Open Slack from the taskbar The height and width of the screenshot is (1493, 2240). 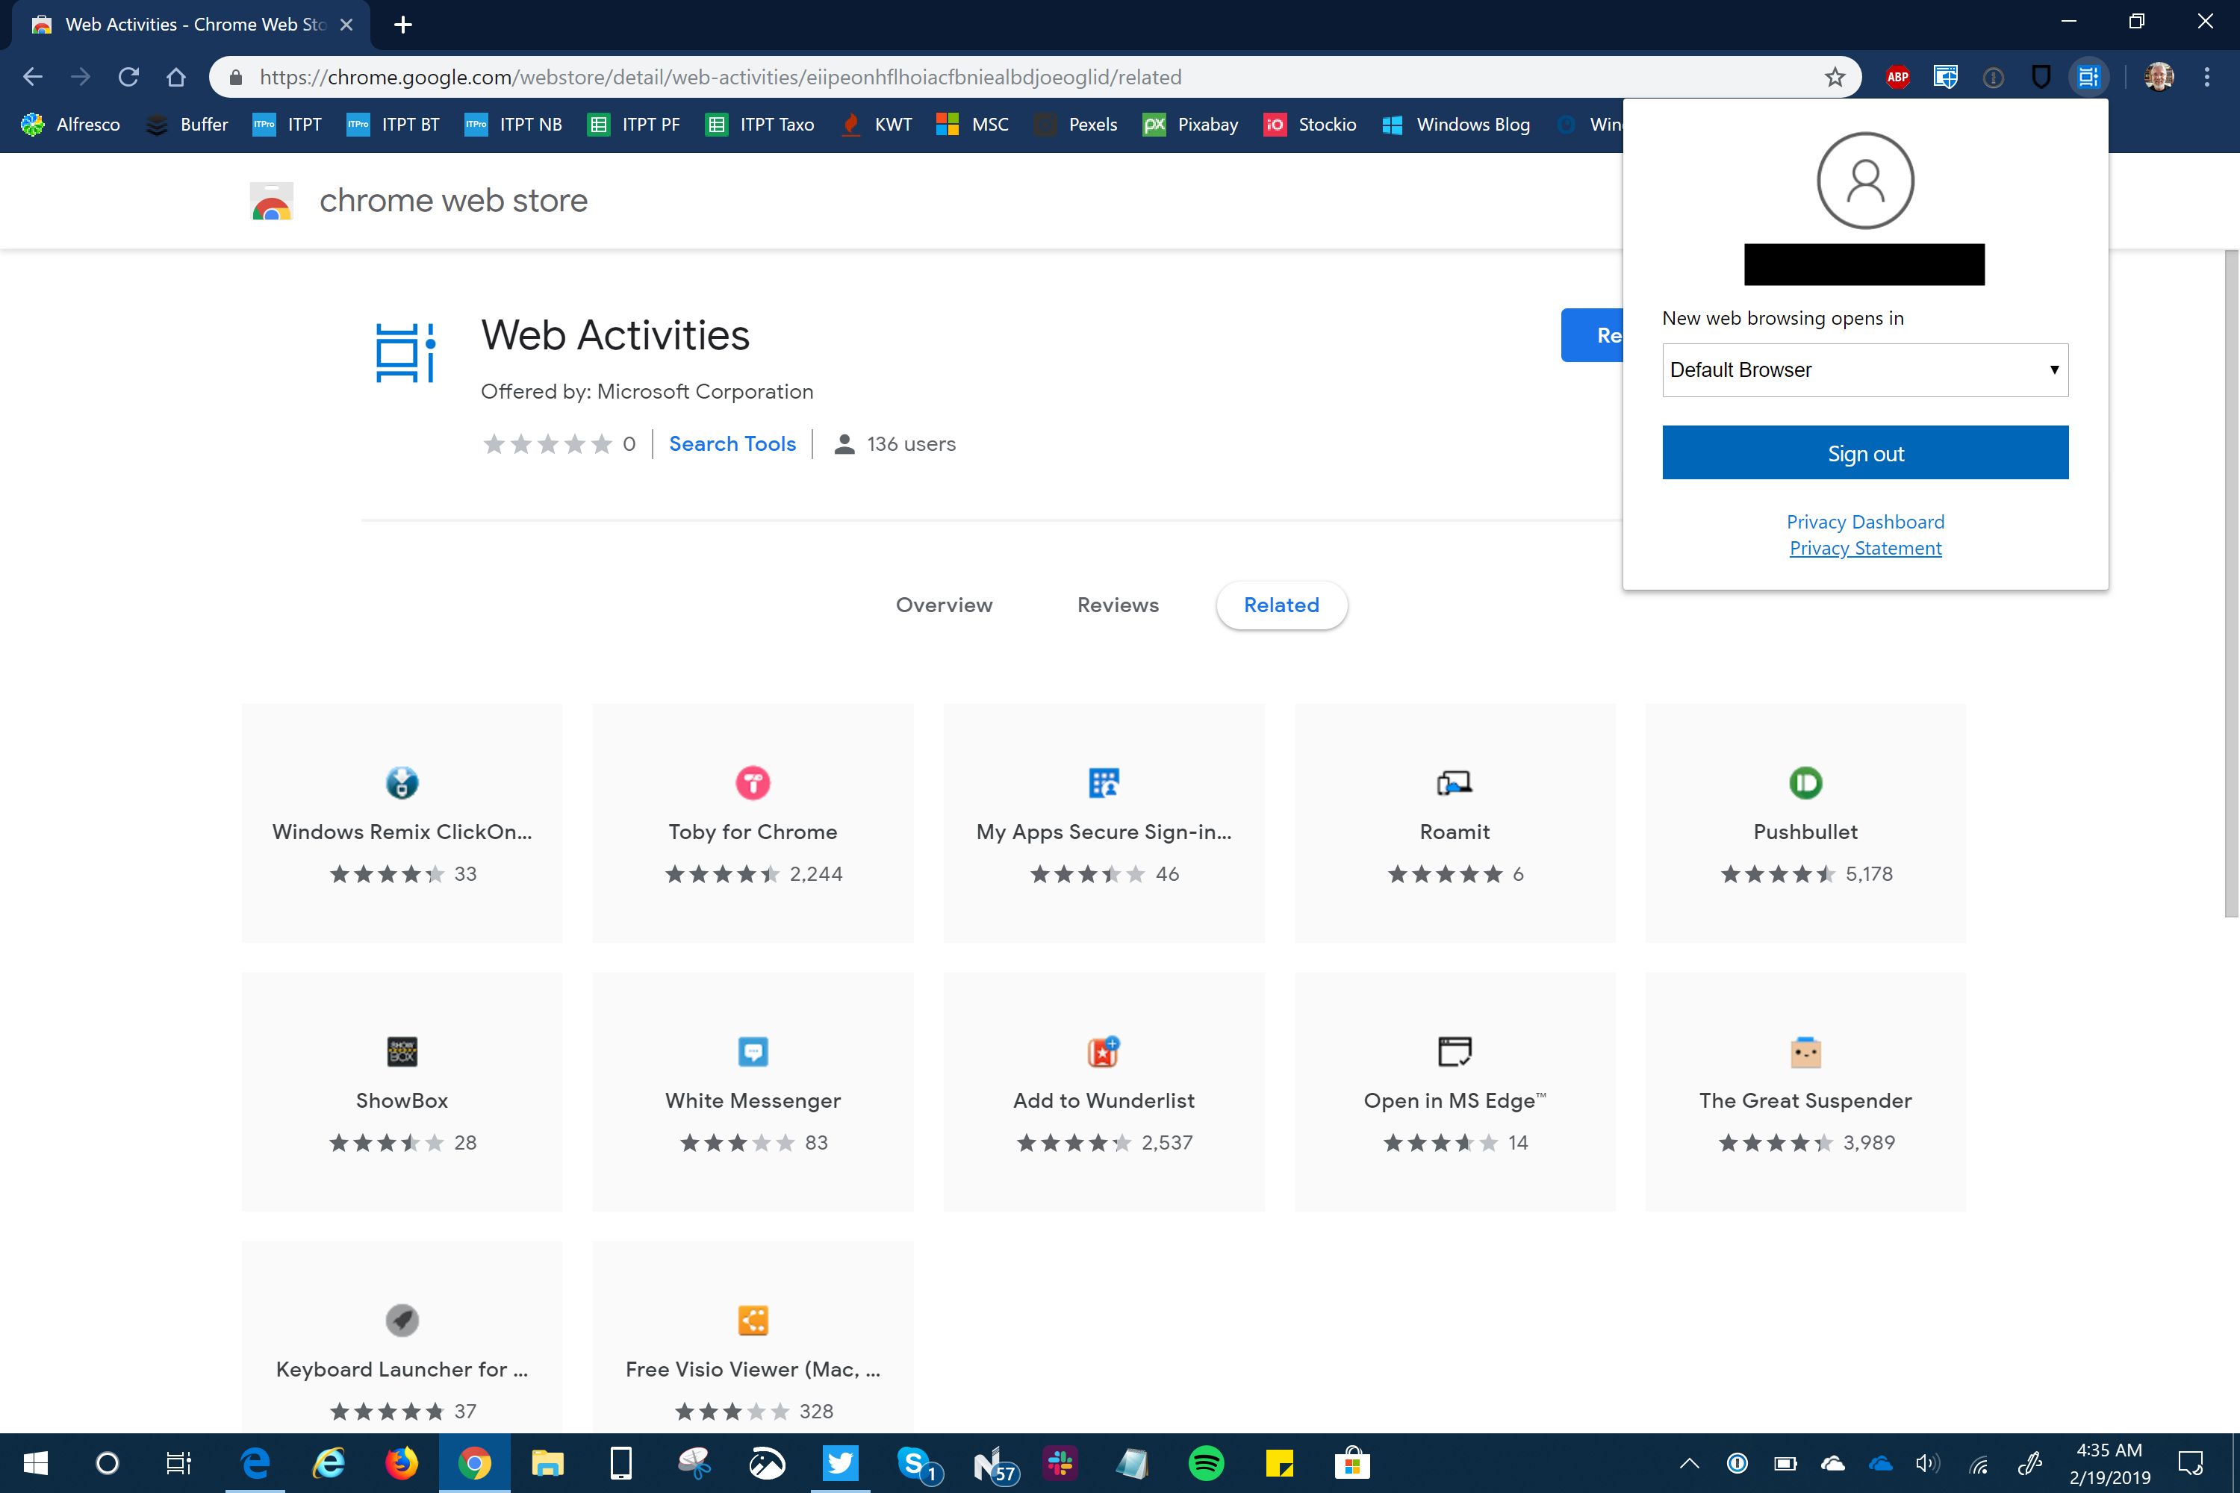(x=1059, y=1463)
